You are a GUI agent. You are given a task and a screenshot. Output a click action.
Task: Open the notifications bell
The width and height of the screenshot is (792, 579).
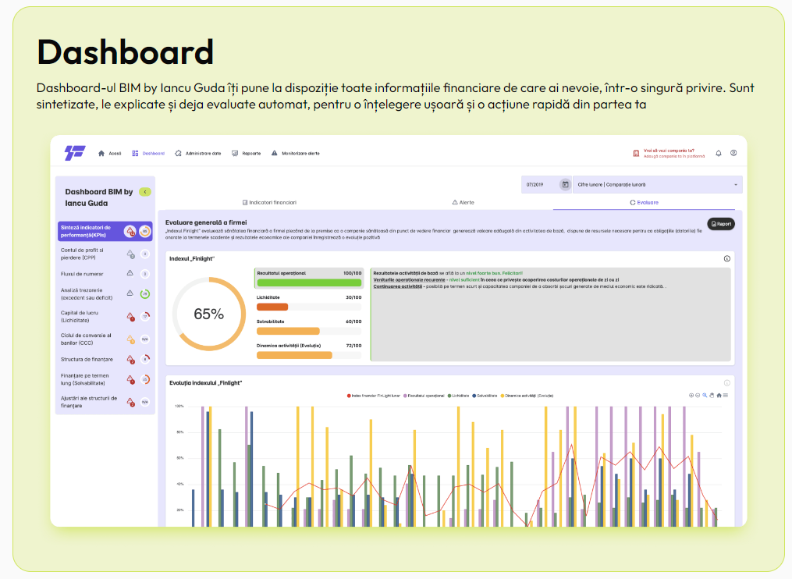pyautogui.click(x=718, y=153)
